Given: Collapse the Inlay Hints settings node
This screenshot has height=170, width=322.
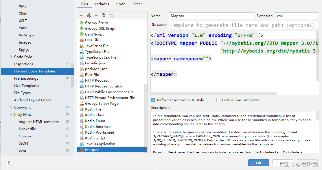Looking at the screenshot, I should (11, 114).
